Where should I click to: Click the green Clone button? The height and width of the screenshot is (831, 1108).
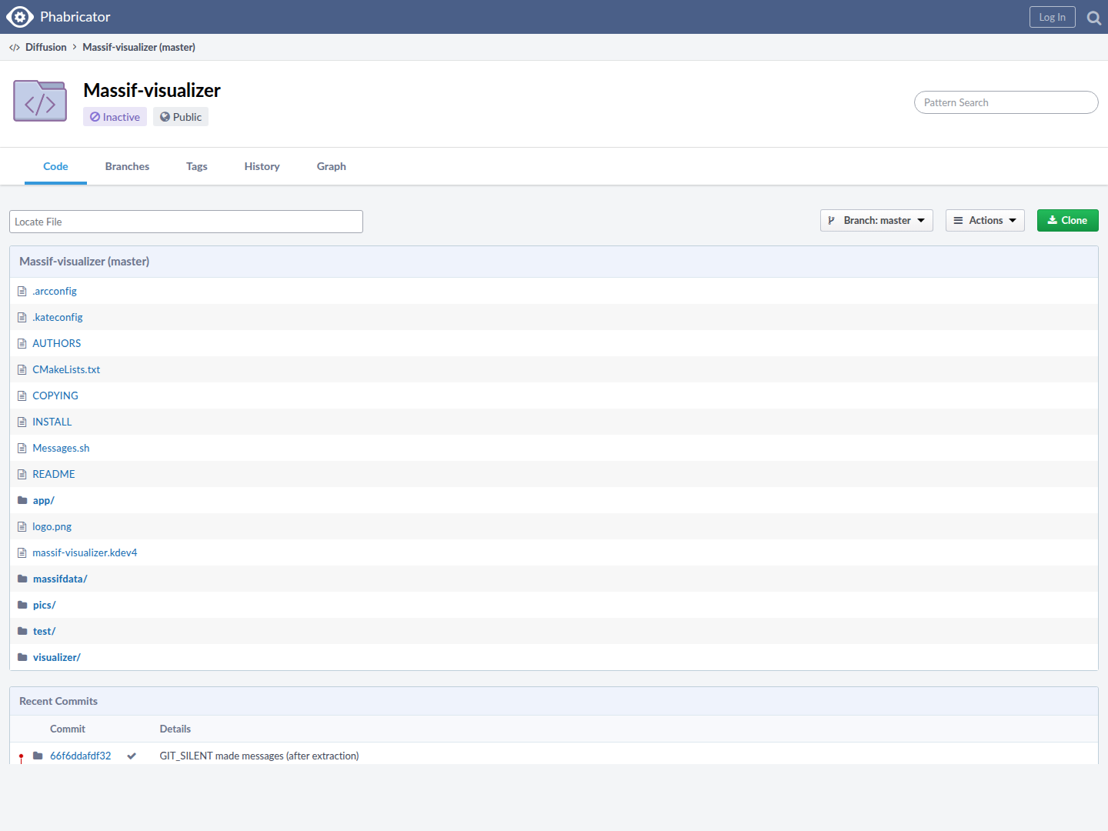click(1068, 221)
